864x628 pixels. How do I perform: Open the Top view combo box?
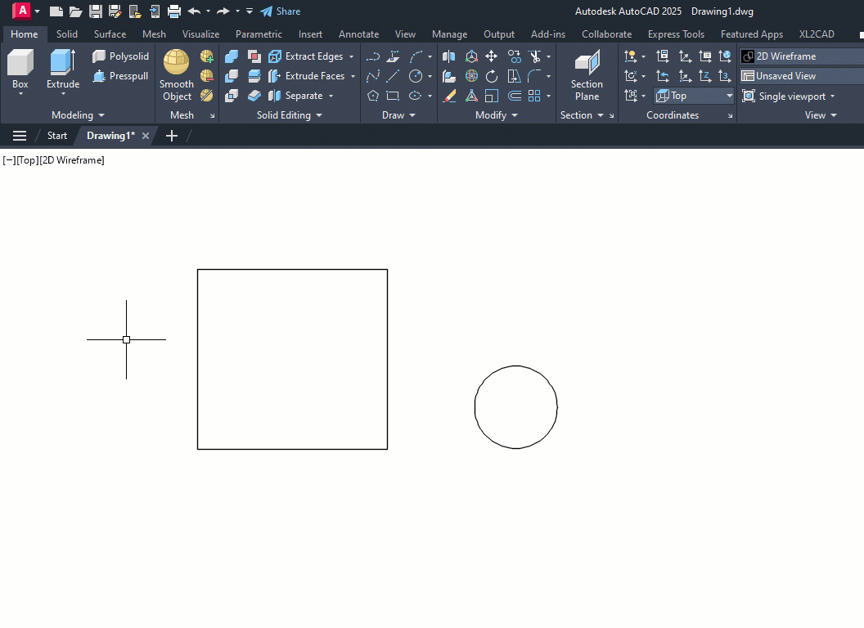click(695, 96)
